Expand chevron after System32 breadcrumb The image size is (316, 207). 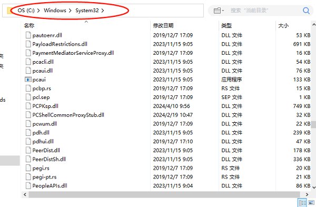click(103, 11)
